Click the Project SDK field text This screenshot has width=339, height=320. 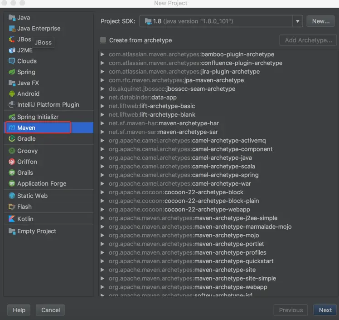click(x=193, y=21)
